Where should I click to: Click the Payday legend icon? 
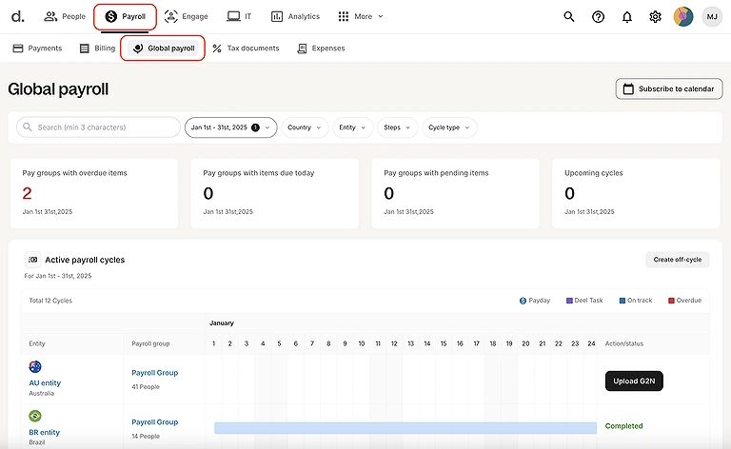(x=523, y=301)
